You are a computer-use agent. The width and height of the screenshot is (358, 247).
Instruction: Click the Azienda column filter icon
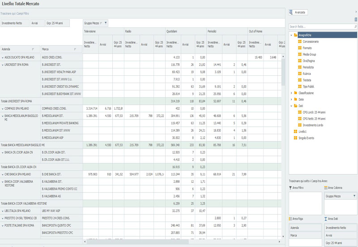point(33,49)
